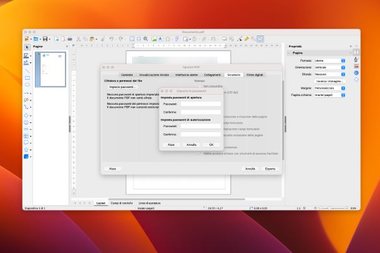Screen dimensions: 380x253
Task: Collapse the Pagina section in sidebar
Action: [288, 53]
